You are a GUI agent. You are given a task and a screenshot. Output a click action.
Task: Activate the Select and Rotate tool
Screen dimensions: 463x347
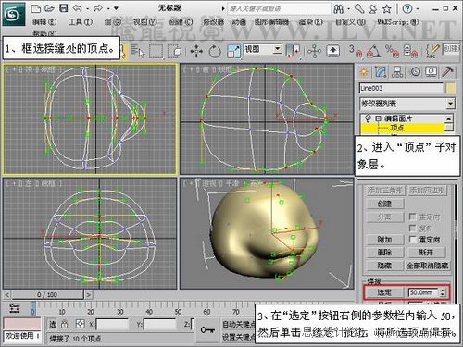coord(215,51)
